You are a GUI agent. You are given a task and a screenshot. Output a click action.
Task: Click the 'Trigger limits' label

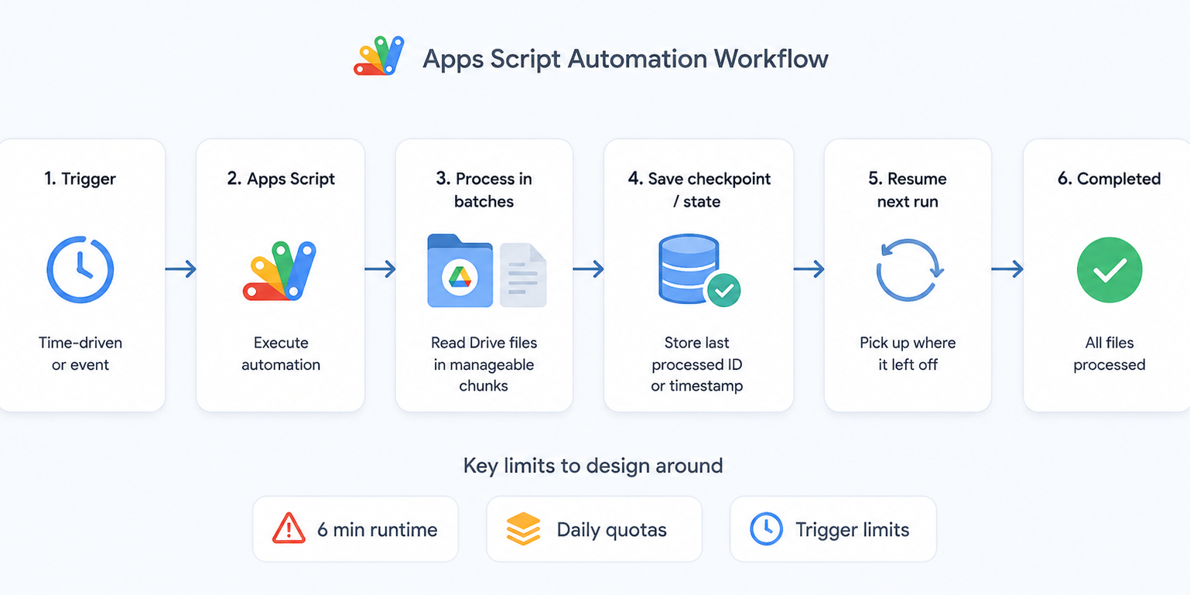[853, 530]
